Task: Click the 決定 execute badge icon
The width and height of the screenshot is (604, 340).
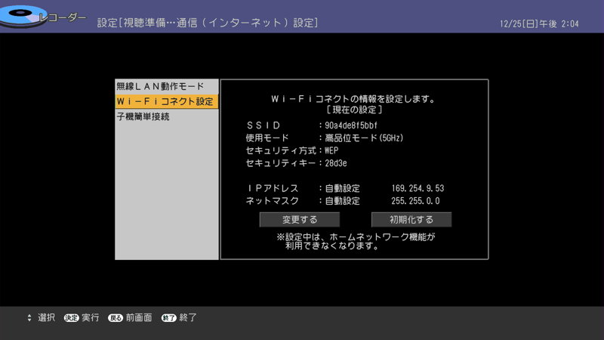Action: [x=72, y=318]
